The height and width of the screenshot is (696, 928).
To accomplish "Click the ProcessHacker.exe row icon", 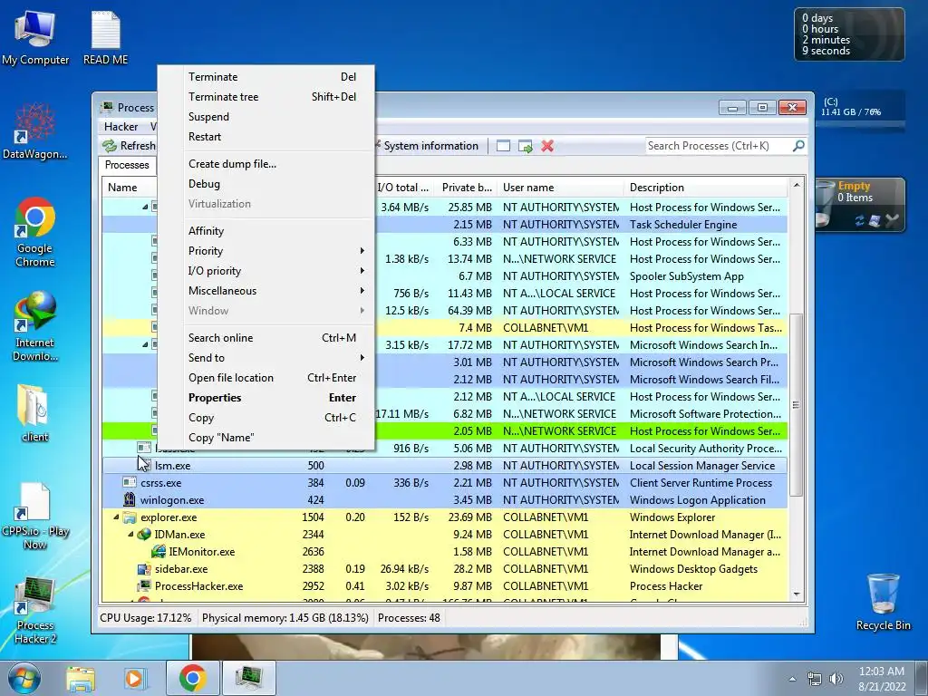I will tap(144, 586).
